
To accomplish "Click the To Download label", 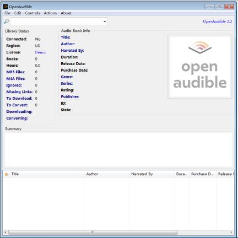I will [x=19, y=99].
